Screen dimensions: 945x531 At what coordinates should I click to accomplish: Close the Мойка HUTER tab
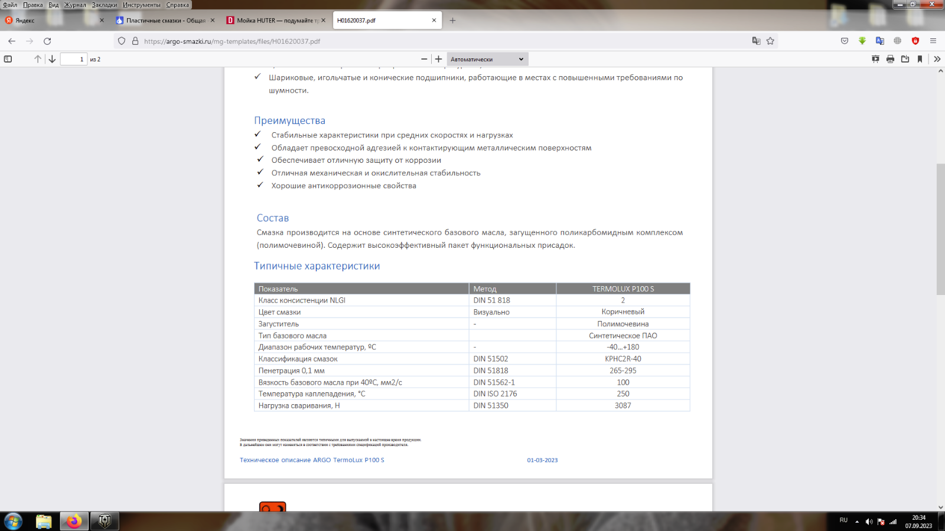pyautogui.click(x=323, y=20)
